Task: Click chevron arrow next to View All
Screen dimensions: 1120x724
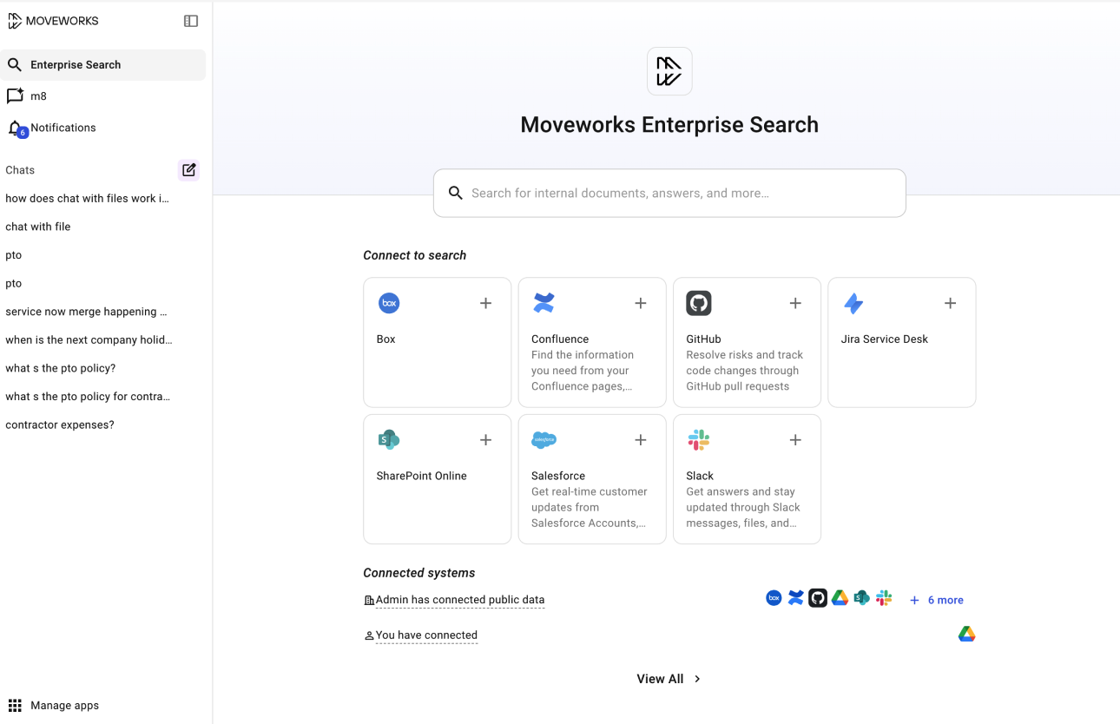Action: [x=697, y=679]
